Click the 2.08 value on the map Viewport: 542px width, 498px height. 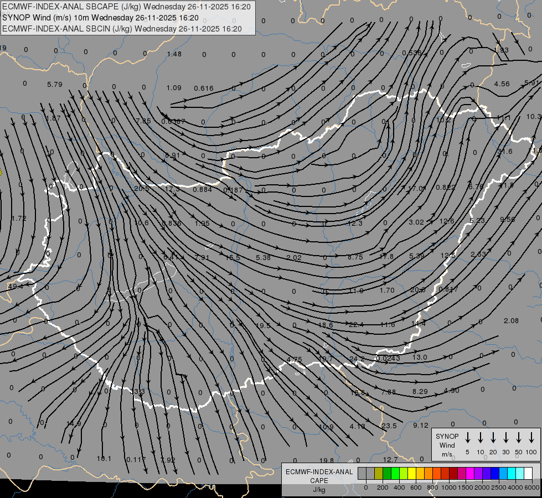click(511, 321)
